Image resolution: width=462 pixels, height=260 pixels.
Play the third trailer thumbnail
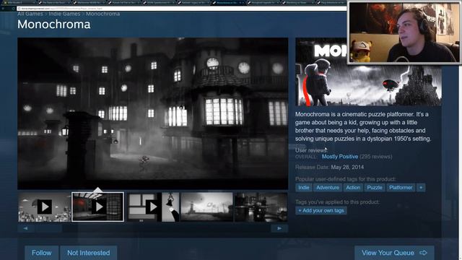coord(152,207)
